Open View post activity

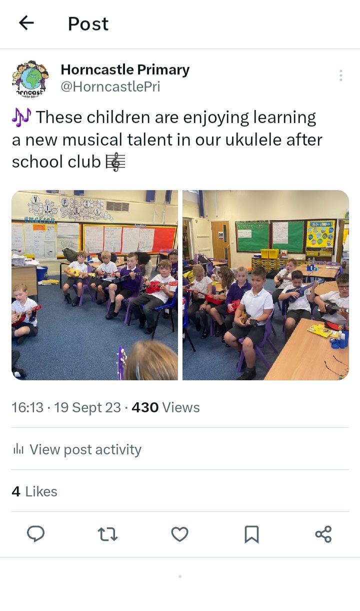(x=76, y=449)
